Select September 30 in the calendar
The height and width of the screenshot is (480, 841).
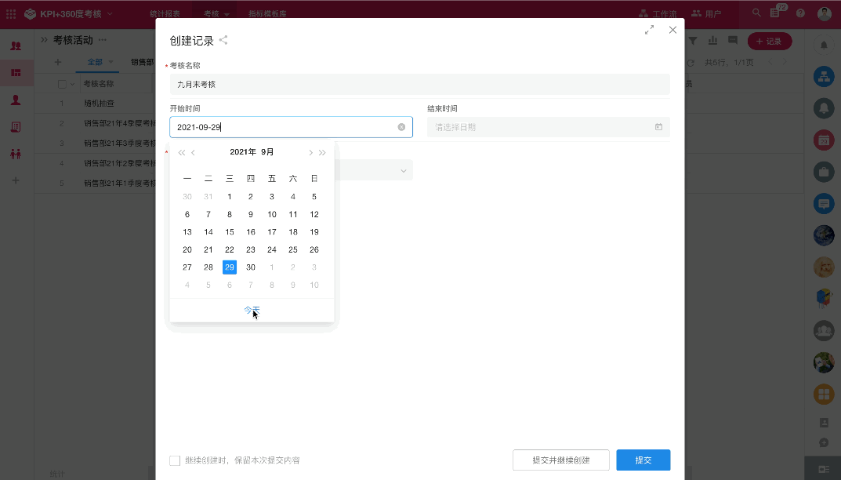(251, 267)
